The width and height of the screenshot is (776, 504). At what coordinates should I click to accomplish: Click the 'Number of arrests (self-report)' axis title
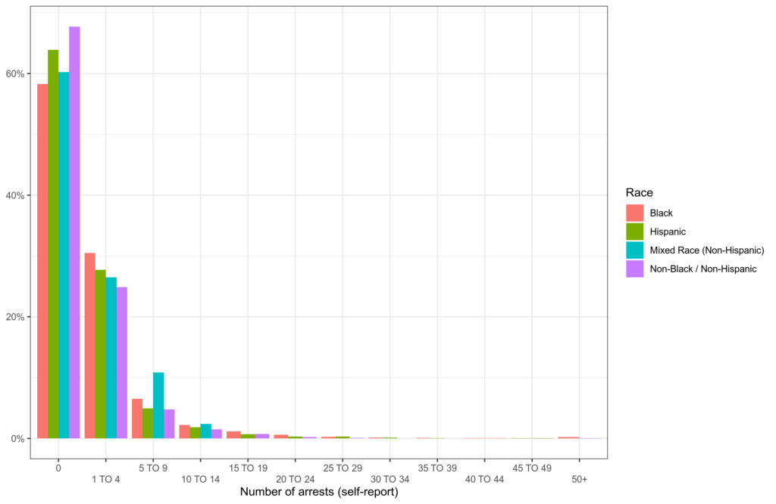tap(319, 492)
